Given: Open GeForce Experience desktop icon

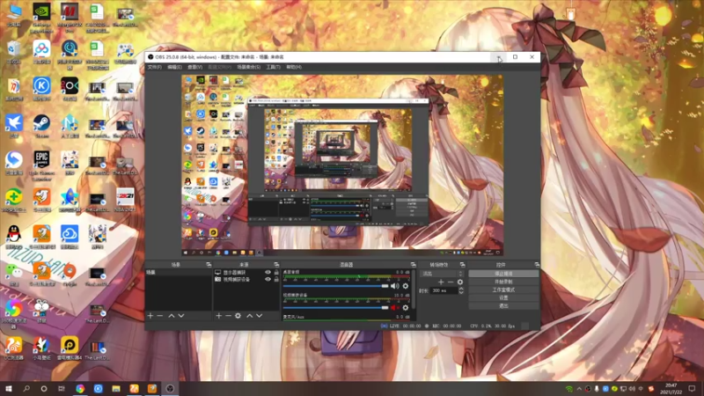Looking at the screenshot, I should 41,18.
